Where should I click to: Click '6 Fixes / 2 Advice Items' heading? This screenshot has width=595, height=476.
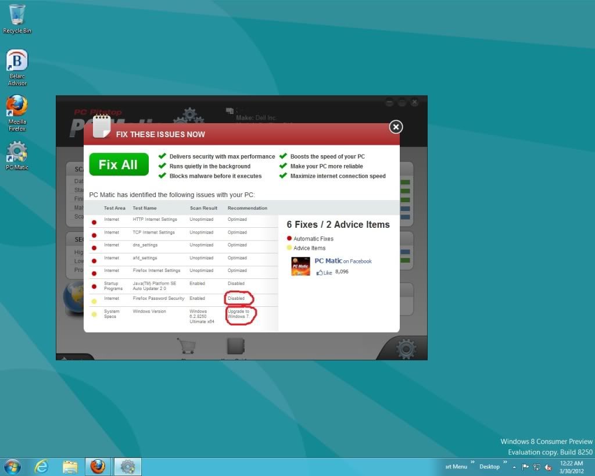tap(338, 225)
